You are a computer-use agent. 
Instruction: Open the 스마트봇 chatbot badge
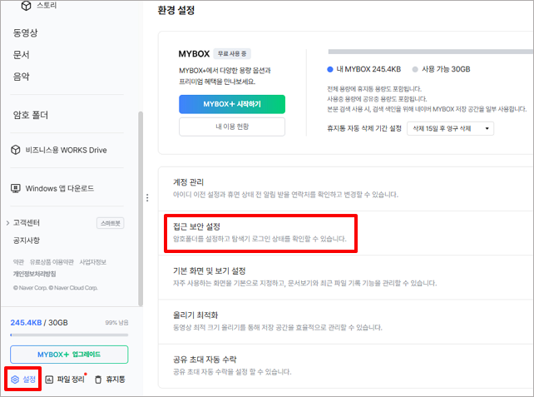tap(111, 223)
